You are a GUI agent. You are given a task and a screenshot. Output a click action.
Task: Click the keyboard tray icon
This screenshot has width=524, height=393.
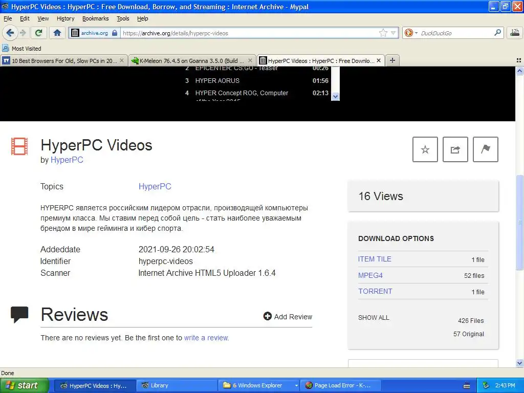point(467,386)
